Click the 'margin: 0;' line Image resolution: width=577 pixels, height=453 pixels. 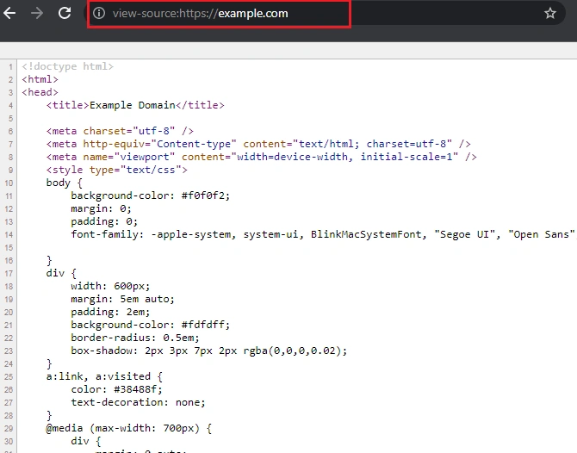click(x=102, y=208)
